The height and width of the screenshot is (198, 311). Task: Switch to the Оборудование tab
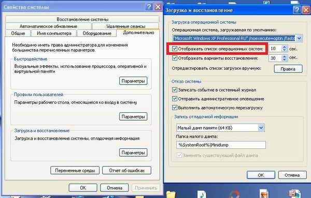(x=97, y=33)
